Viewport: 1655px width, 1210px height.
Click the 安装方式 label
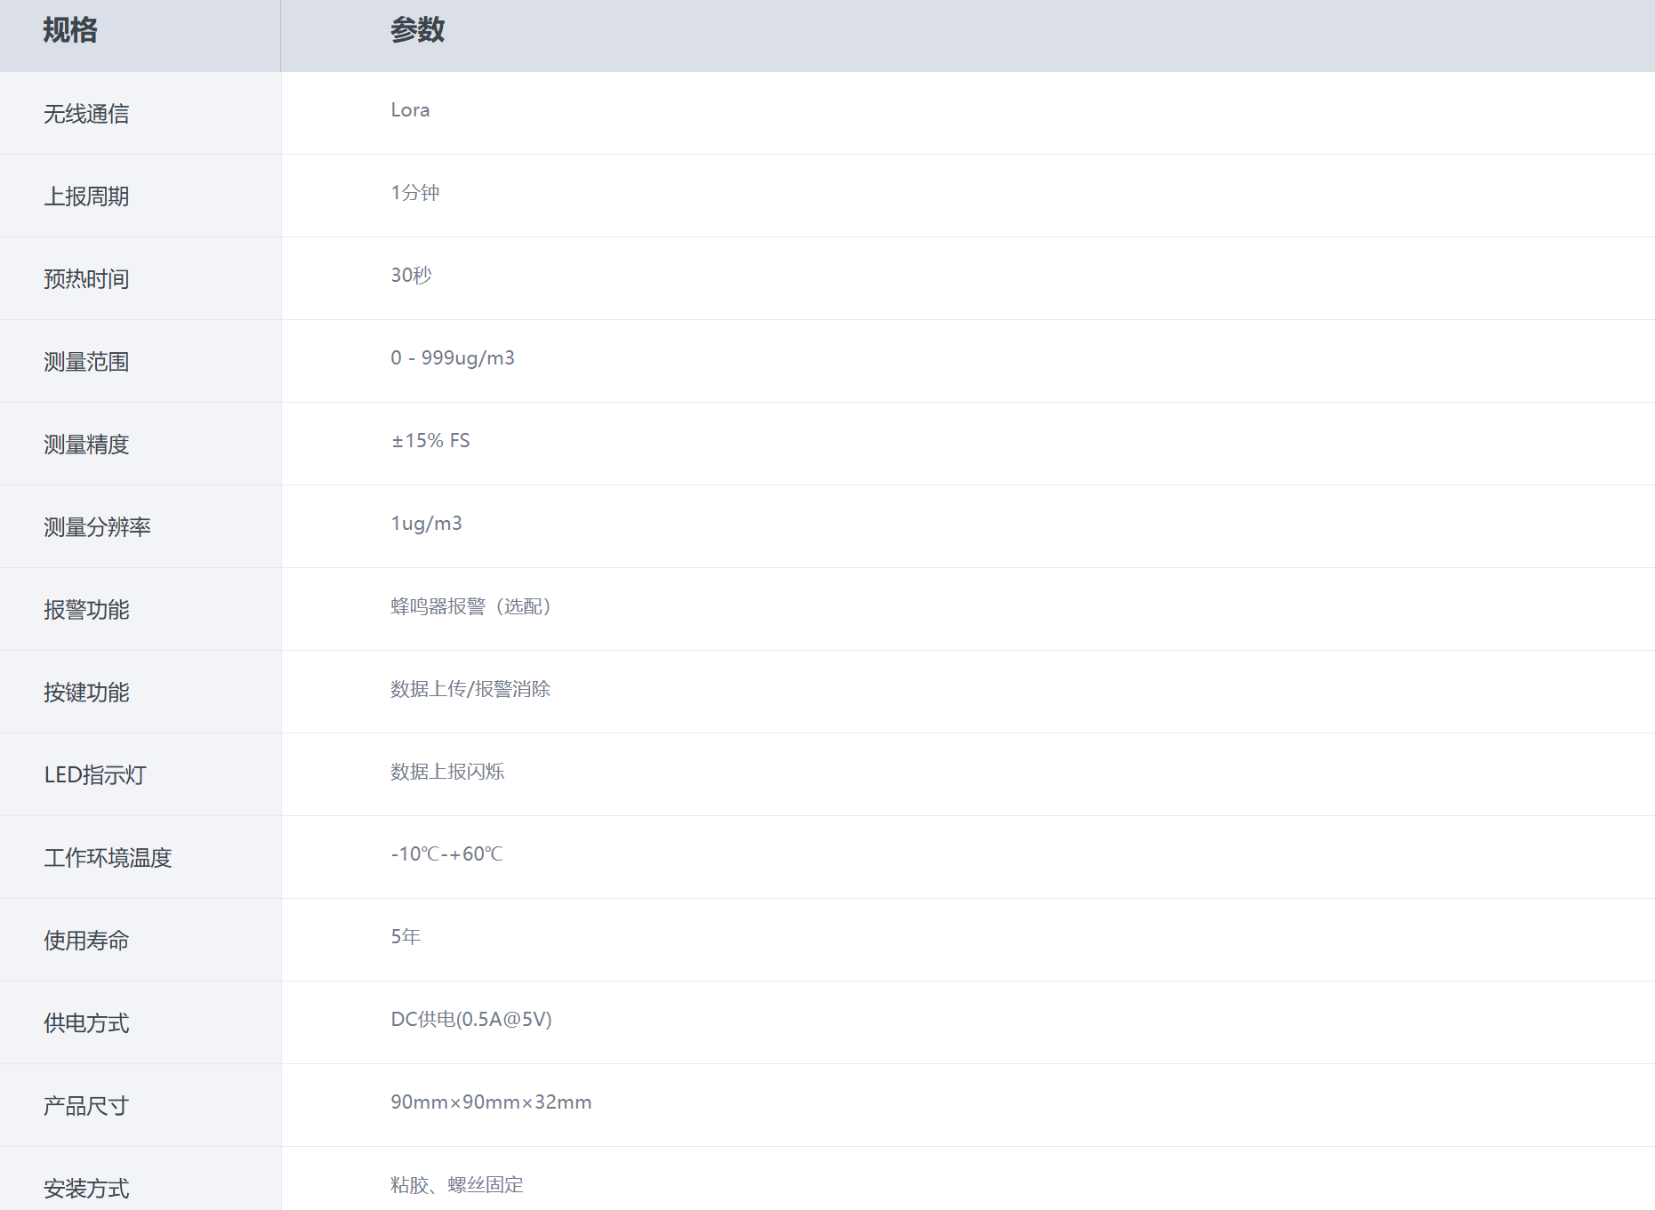click(86, 1189)
